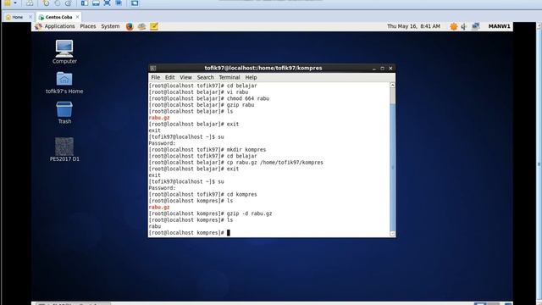Select the PES2017 D1 desktop icon

click(x=64, y=149)
